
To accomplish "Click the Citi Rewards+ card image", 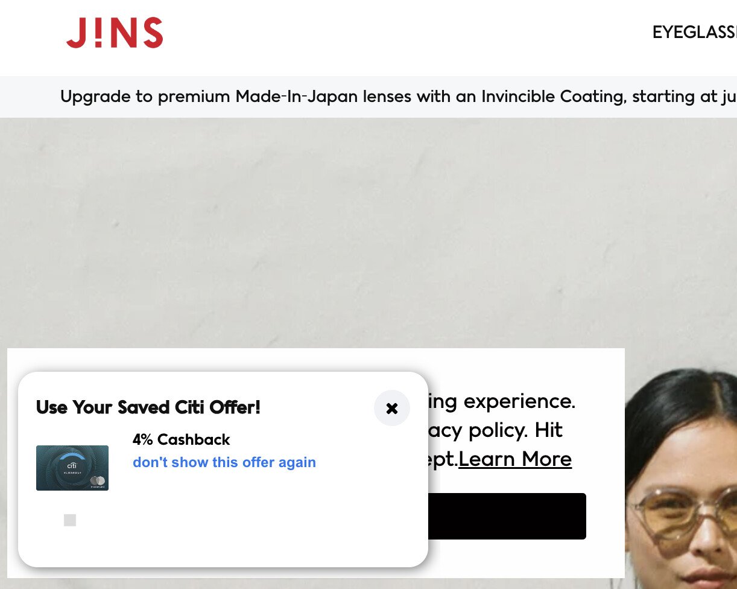I will [x=72, y=468].
